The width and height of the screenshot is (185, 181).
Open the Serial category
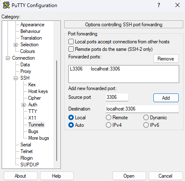[x=26, y=145]
